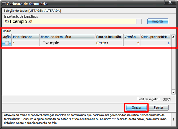The width and height of the screenshot is (178, 129).
Task: Click the scrollbar up arrow
Action: [x=173, y=37]
